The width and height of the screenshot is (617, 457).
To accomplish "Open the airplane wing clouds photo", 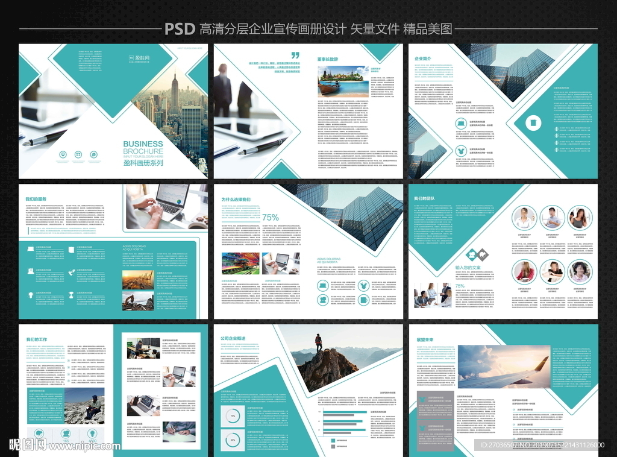I will tap(504, 367).
